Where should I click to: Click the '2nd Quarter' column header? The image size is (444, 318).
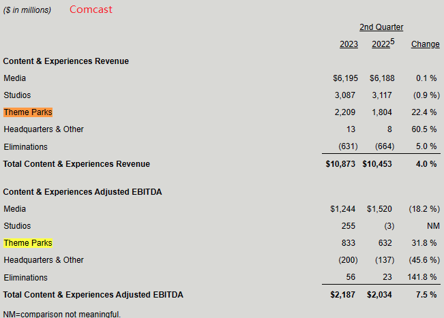[x=381, y=27]
